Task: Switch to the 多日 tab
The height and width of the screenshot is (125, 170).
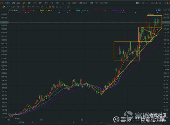Action: (x=18, y=3)
